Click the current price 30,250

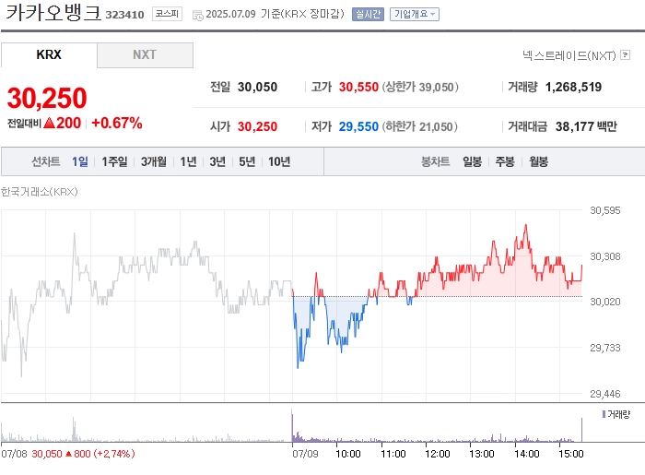(47, 99)
